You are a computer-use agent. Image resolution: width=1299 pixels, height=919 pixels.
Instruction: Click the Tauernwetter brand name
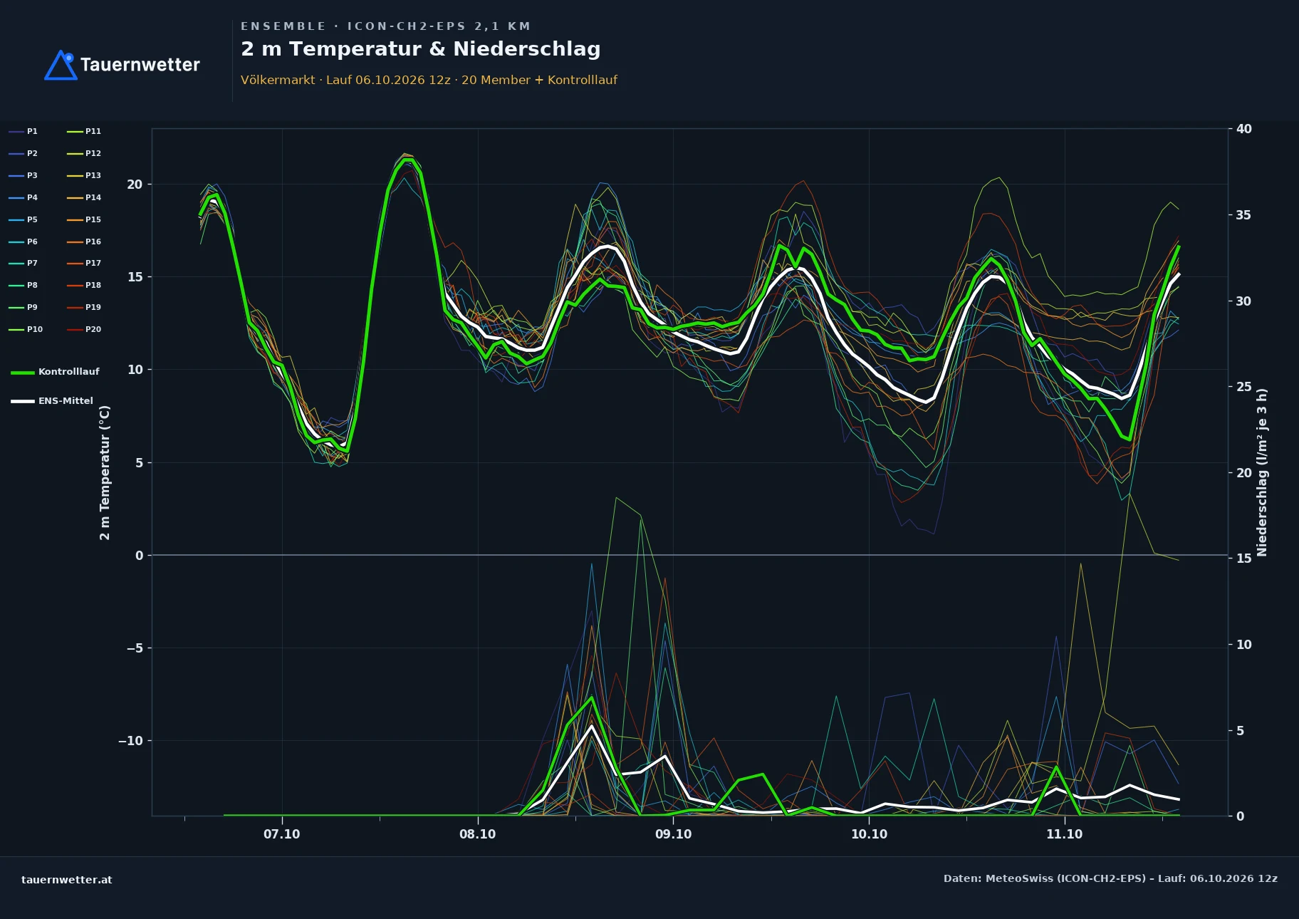pos(140,65)
